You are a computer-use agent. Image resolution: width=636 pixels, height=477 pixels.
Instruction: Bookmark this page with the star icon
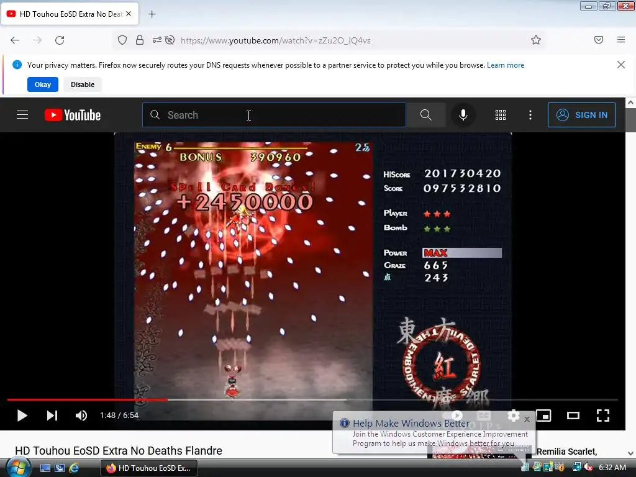click(536, 40)
